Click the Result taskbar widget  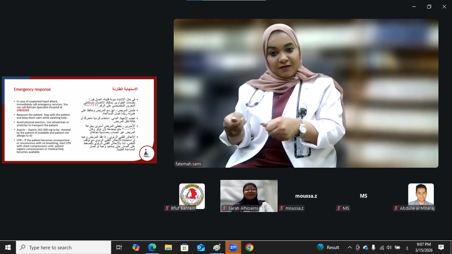(328, 247)
